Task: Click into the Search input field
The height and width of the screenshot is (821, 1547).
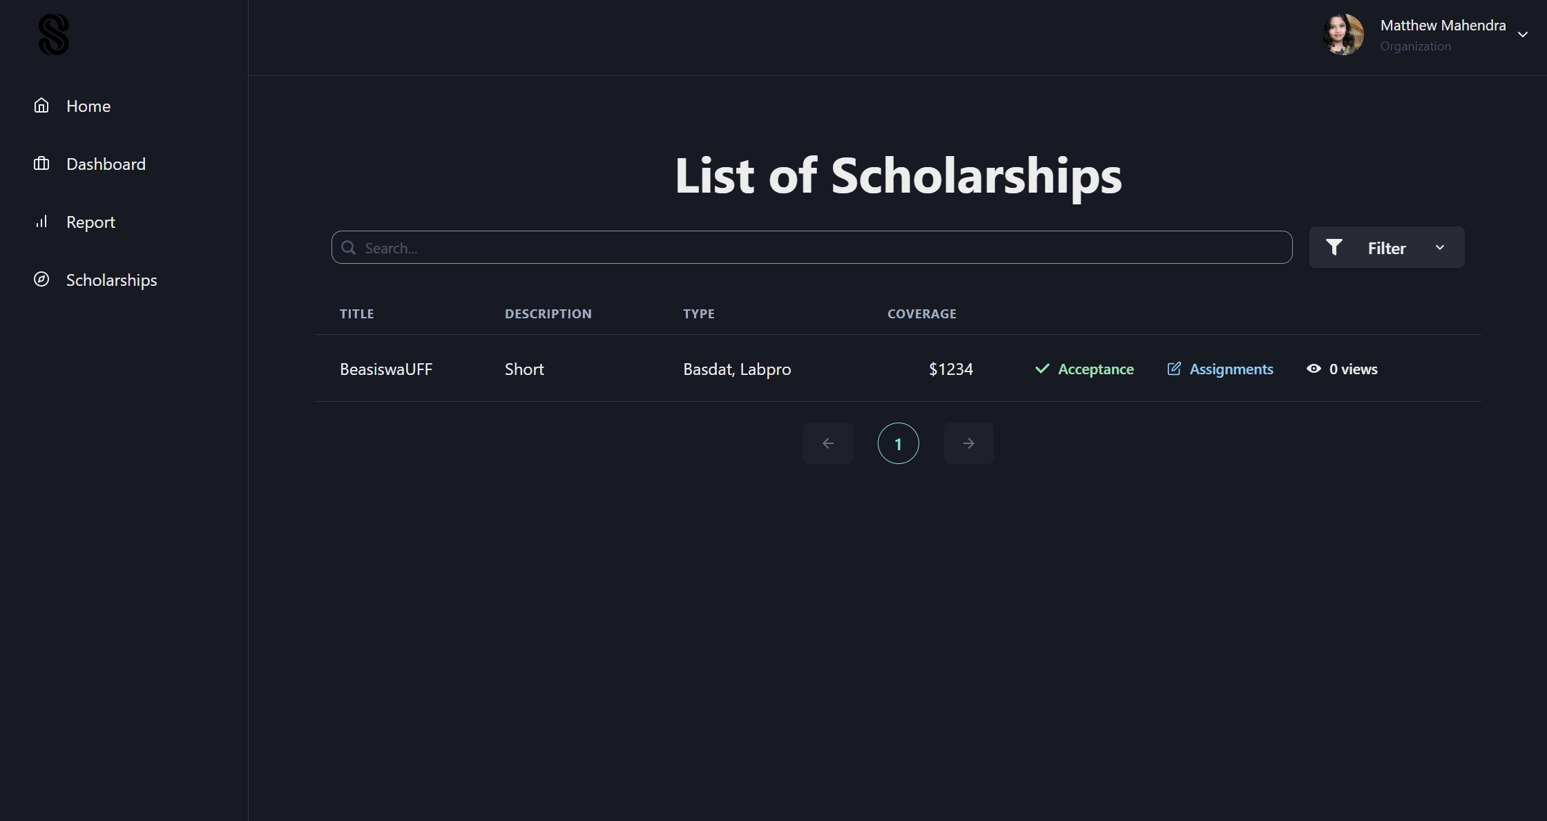Action: (x=822, y=248)
